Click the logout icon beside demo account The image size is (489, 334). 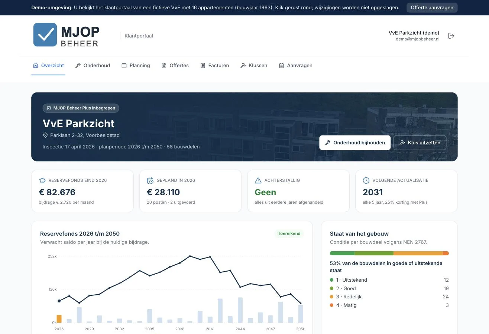tap(451, 36)
